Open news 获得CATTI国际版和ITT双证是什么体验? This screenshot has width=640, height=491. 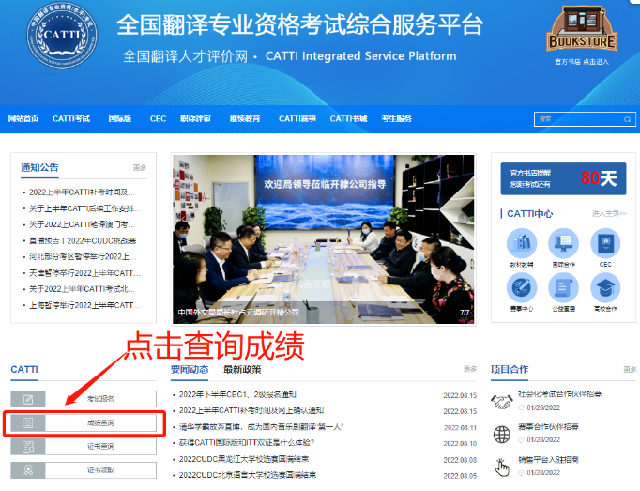click(x=247, y=443)
